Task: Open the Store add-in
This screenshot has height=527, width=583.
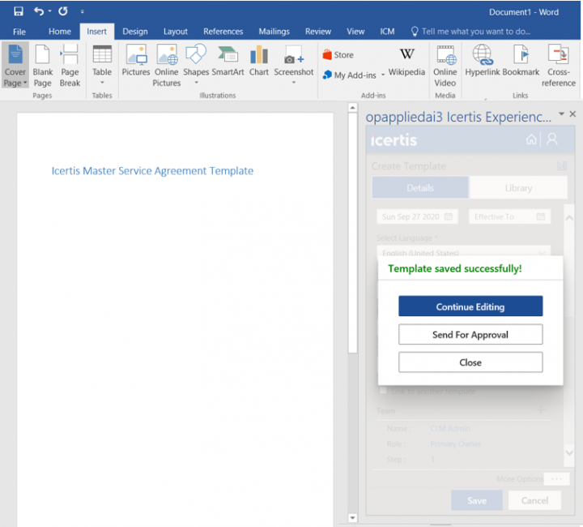Action: coord(338,55)
